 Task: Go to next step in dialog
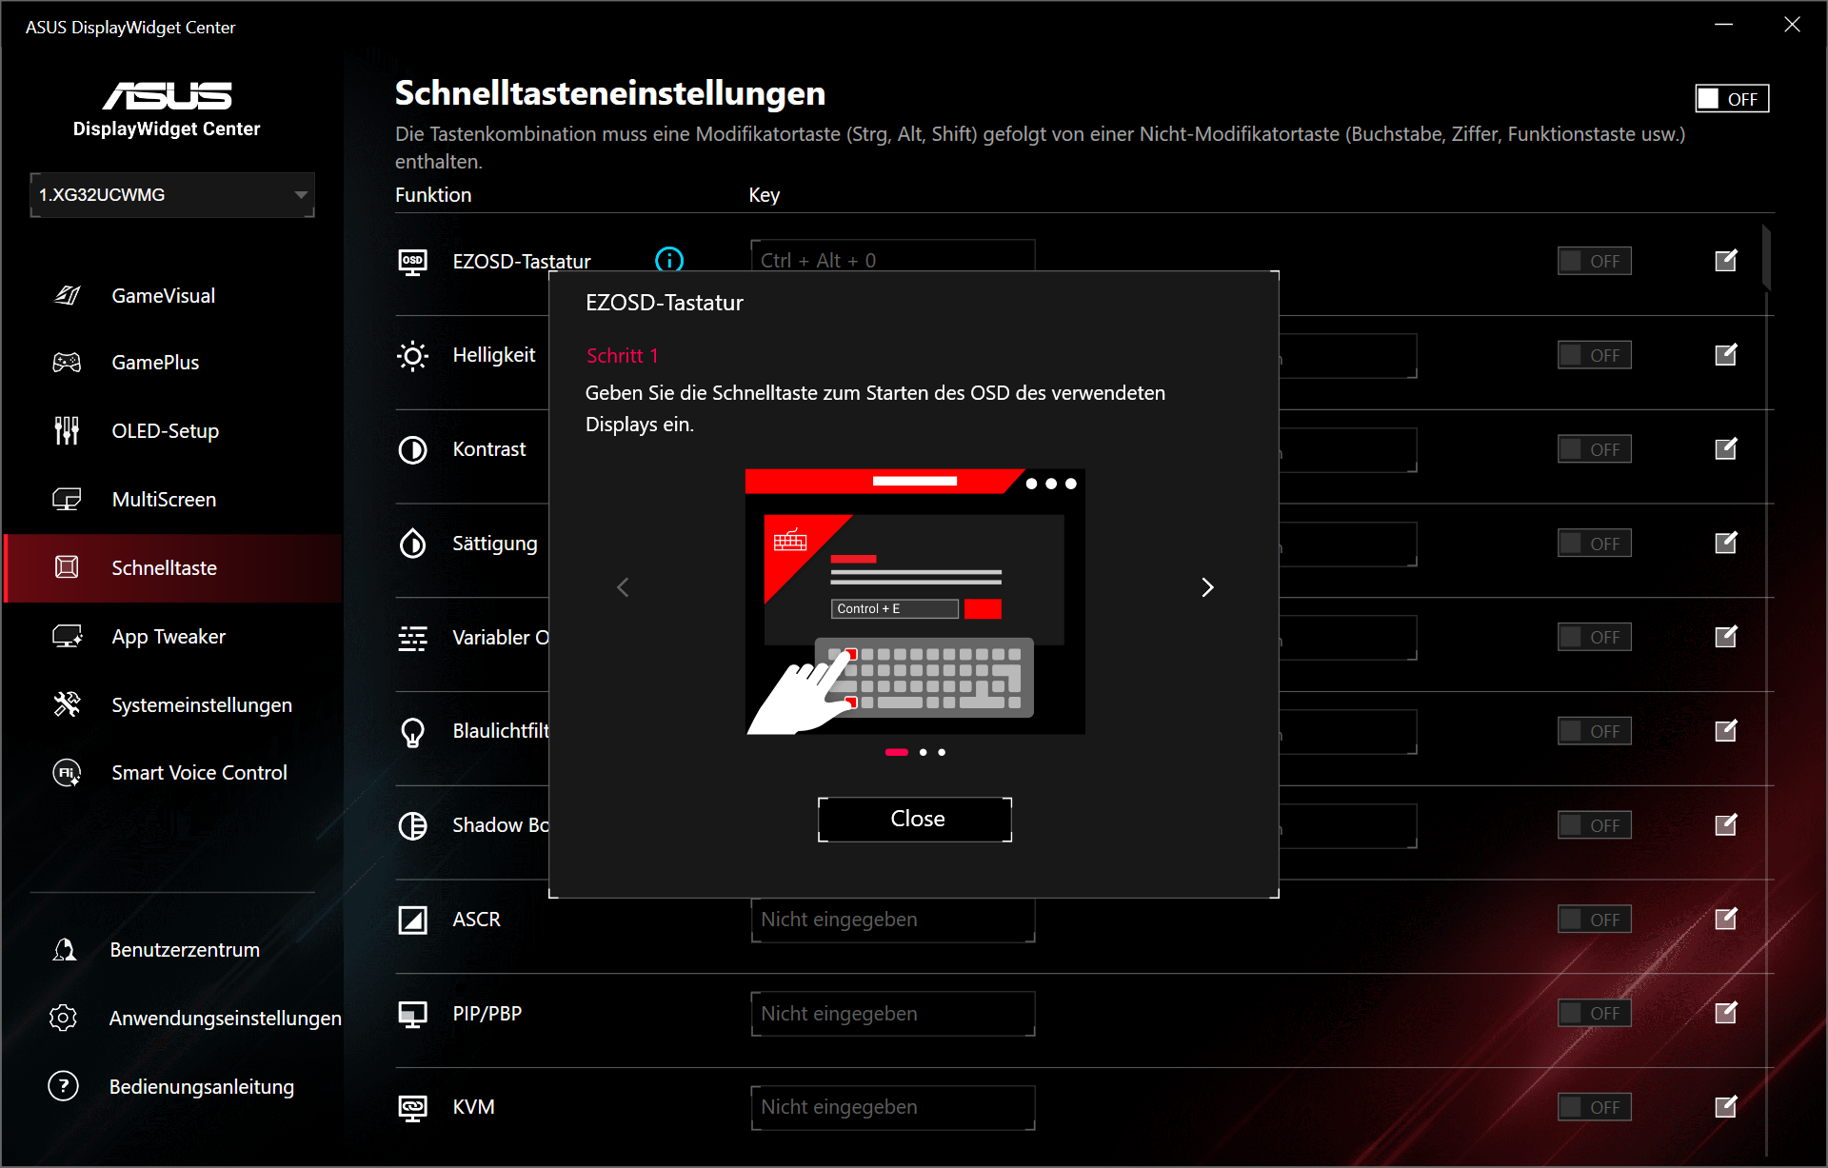pyautogui.click(x=1206, y=587)
